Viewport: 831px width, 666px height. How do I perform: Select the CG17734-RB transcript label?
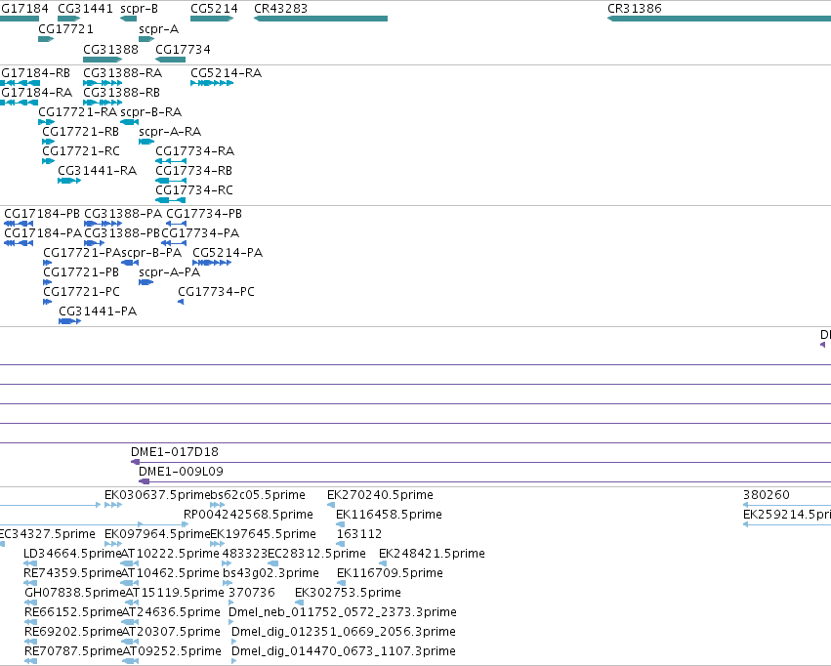193,171
